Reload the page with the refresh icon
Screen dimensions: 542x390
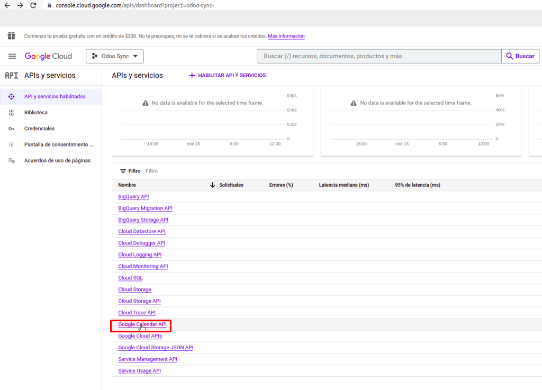[33, 5]
